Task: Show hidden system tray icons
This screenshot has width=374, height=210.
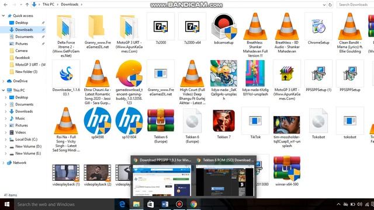Action: 338,204
